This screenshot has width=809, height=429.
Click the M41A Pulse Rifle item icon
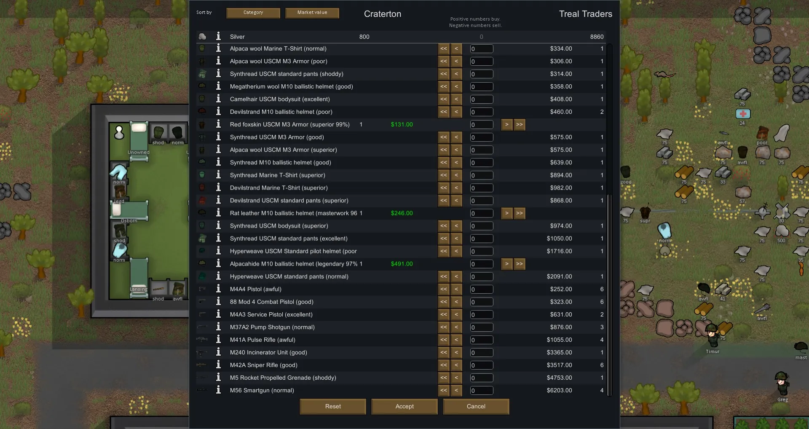pyautogui.click(x=202, y=340)
